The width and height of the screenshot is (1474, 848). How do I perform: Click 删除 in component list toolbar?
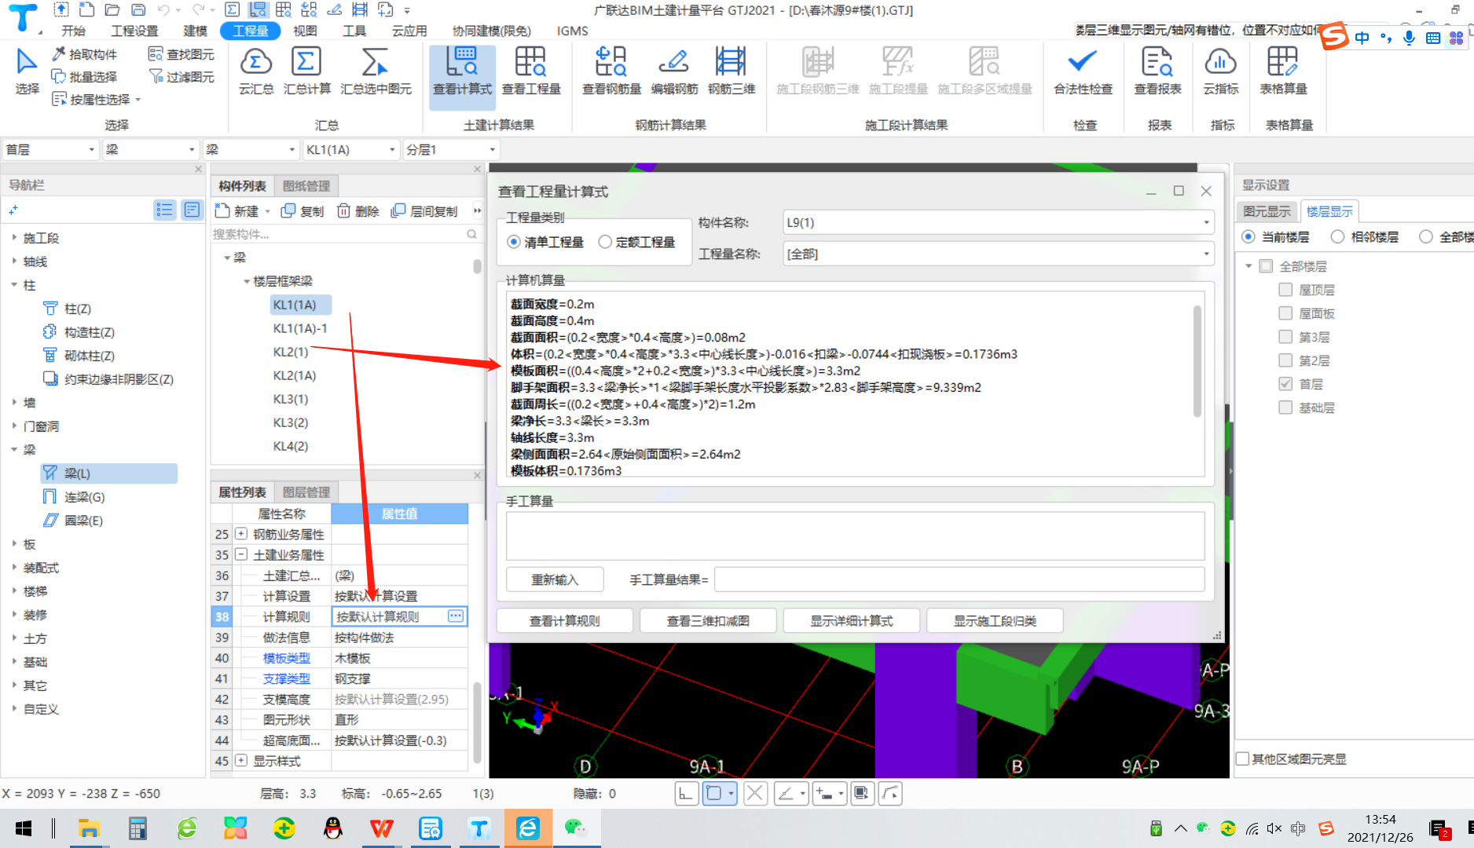358,211
